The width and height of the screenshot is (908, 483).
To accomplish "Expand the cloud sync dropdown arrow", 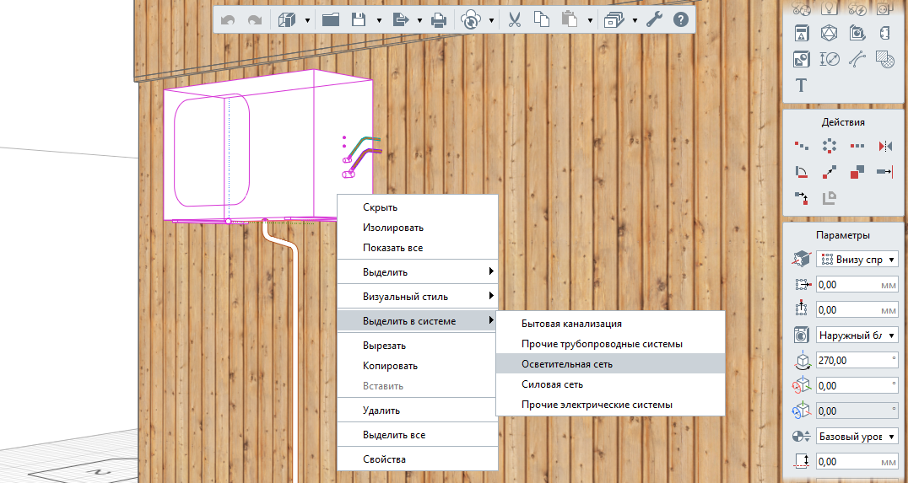I will pos(492,21).
